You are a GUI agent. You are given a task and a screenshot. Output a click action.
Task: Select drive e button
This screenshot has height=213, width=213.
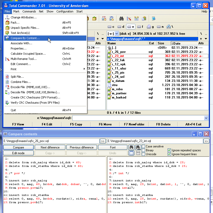tap(131, 27)
